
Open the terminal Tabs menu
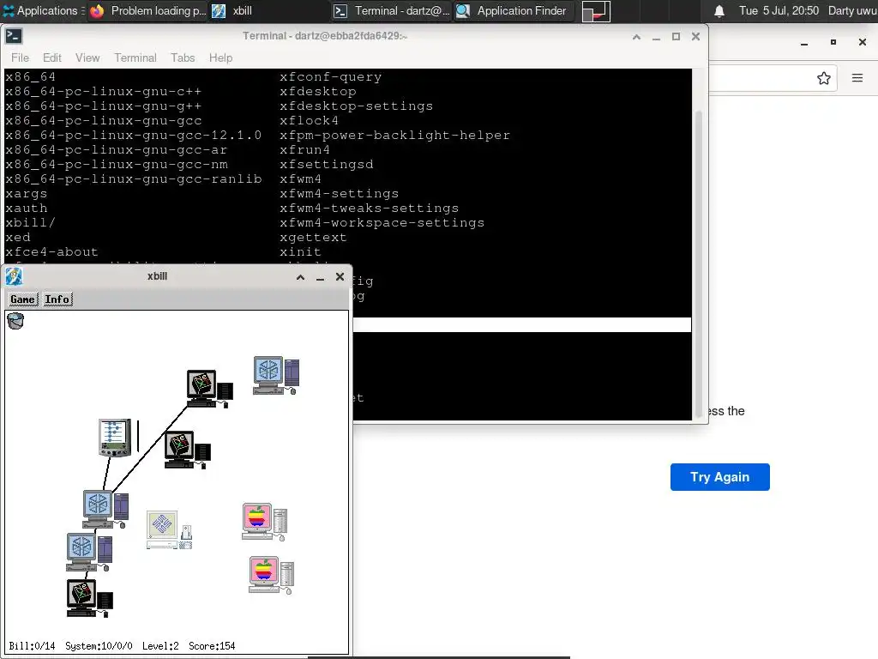coord(183,57)
